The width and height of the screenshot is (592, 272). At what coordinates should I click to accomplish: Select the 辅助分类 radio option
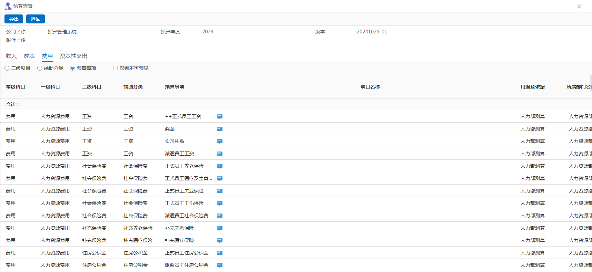40,68
